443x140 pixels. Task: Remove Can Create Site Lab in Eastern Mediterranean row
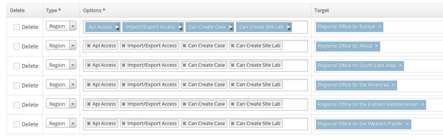pos(233,104)
